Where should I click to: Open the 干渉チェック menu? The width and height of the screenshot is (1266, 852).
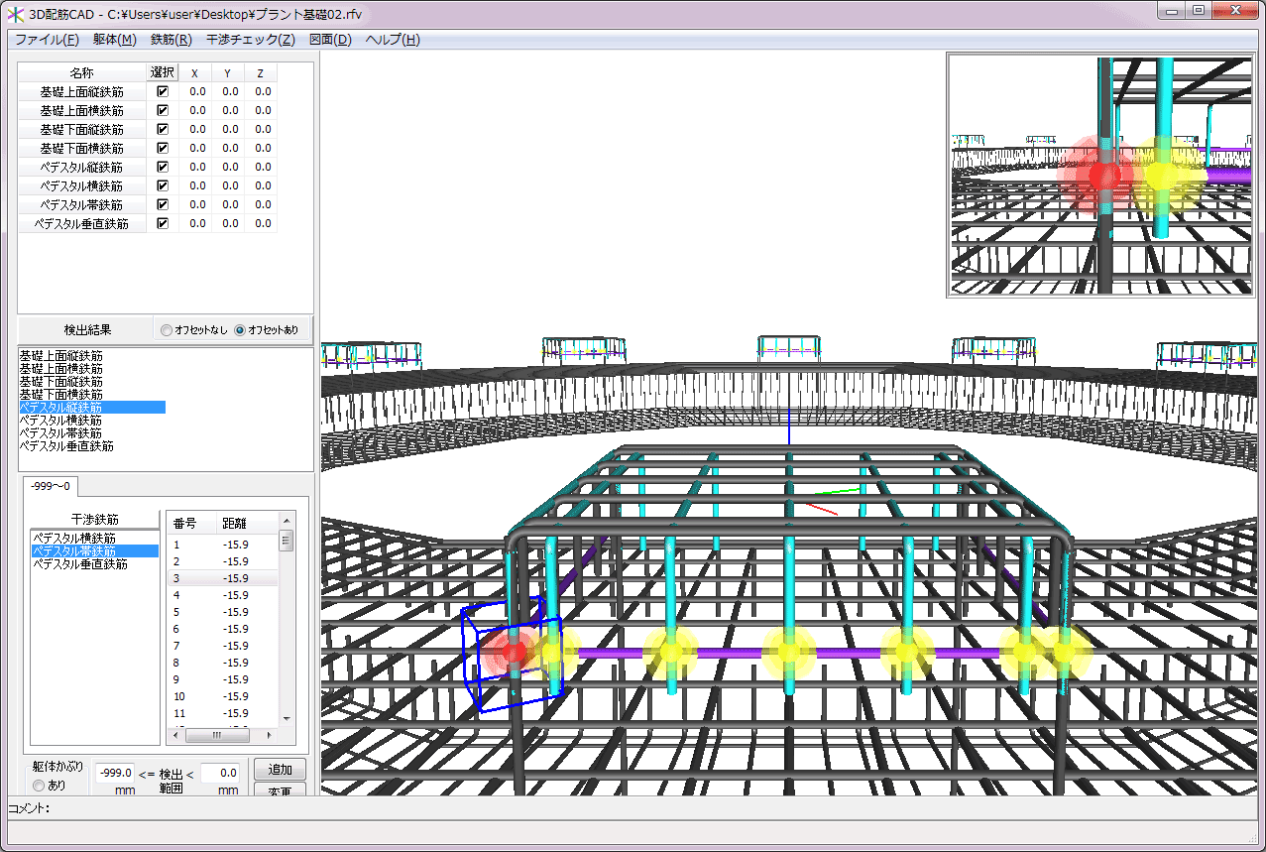pyautogui.click(x=250, y=40)
